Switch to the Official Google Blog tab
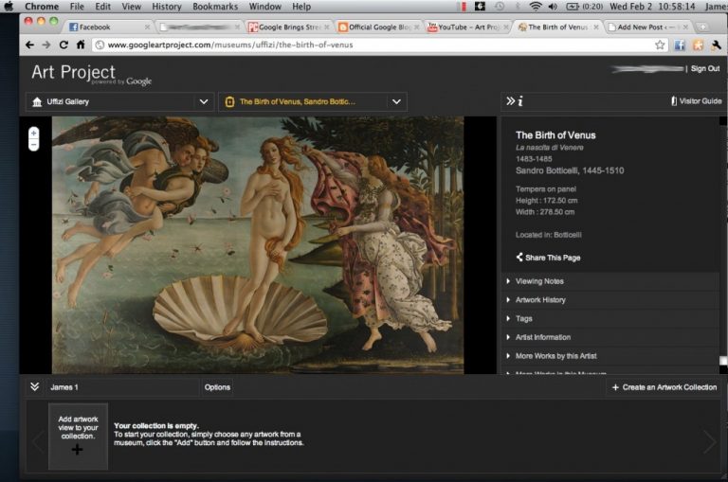 pos(378,27)
